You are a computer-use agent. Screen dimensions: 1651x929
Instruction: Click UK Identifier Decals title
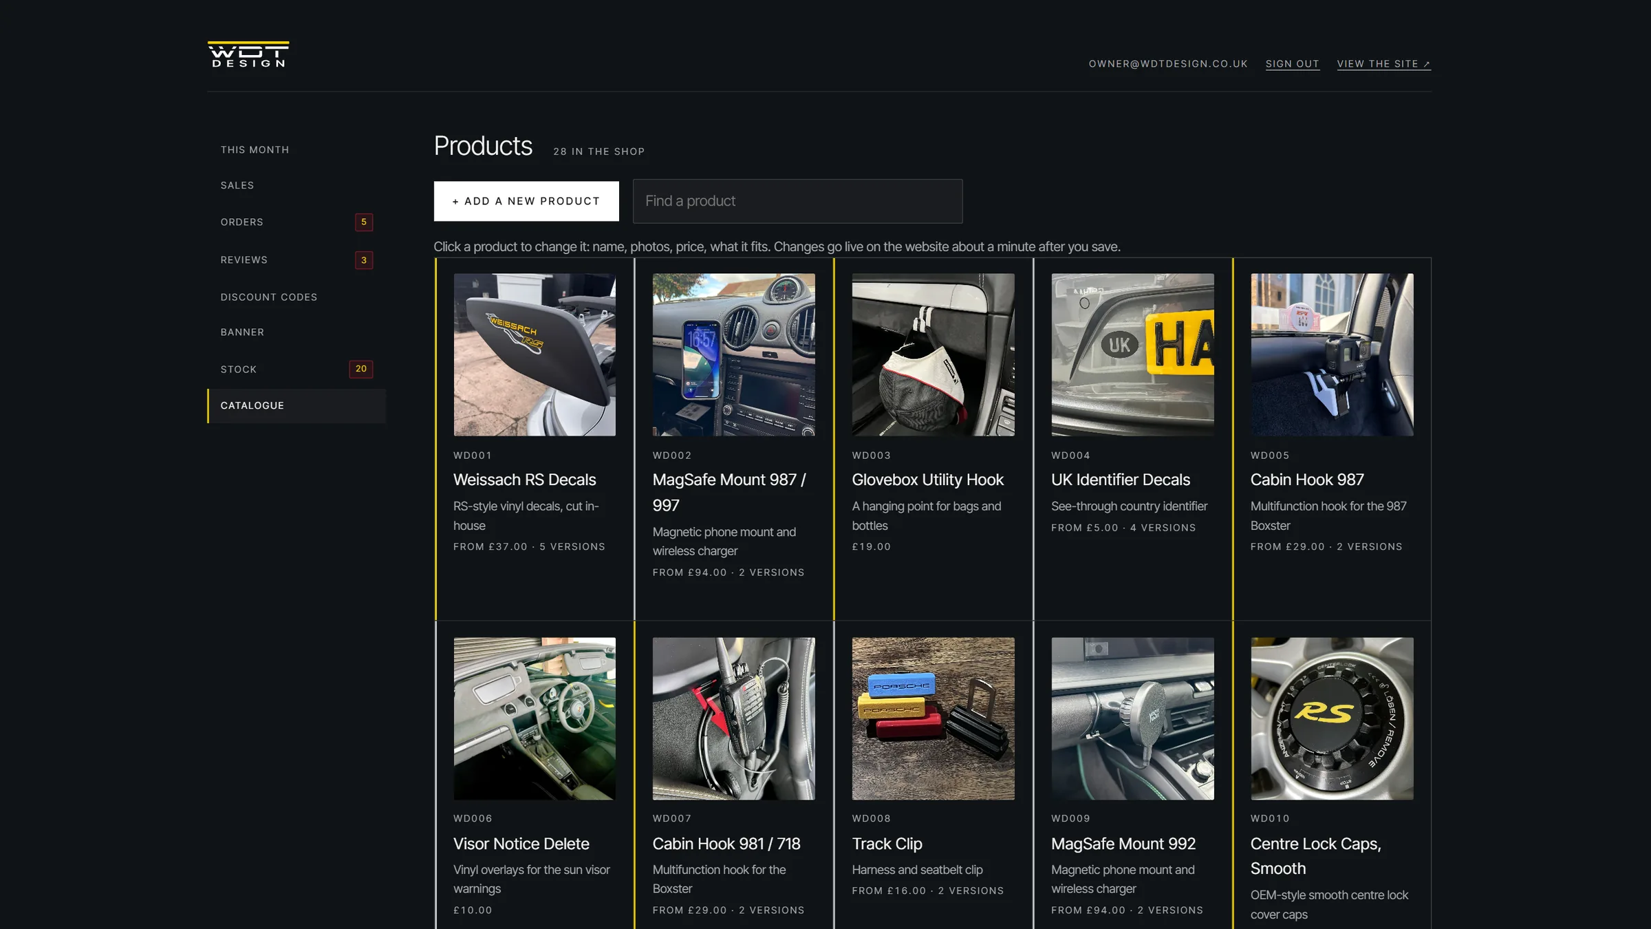coord(1120,480)
